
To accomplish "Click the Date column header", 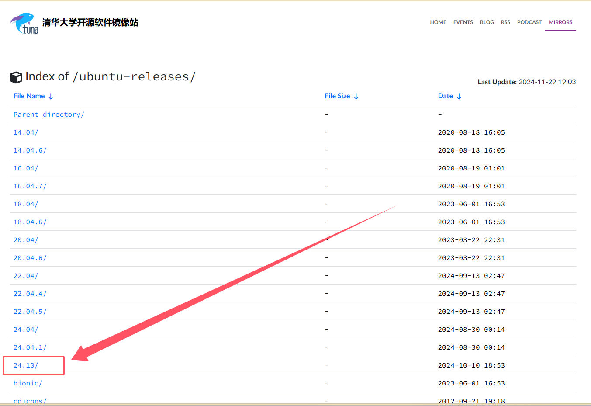I will (446, 96).
